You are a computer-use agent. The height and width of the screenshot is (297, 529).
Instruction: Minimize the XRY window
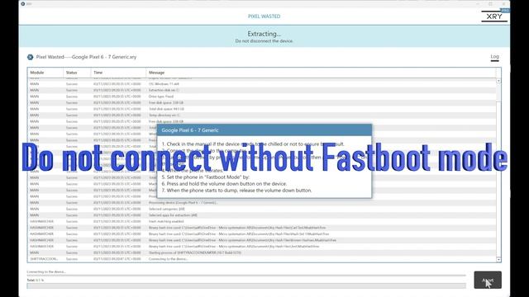click(478, 3)
